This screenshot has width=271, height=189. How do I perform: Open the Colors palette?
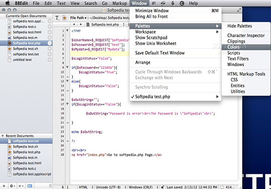coord(246,47)
